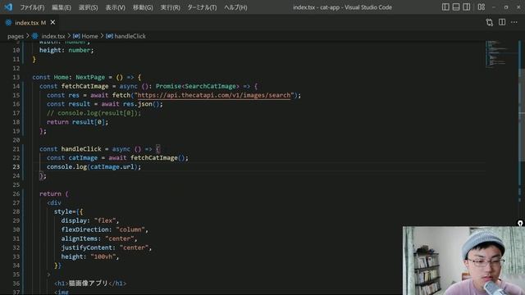
Task: Click the VS Code logo icon
Action: [8, 7]
